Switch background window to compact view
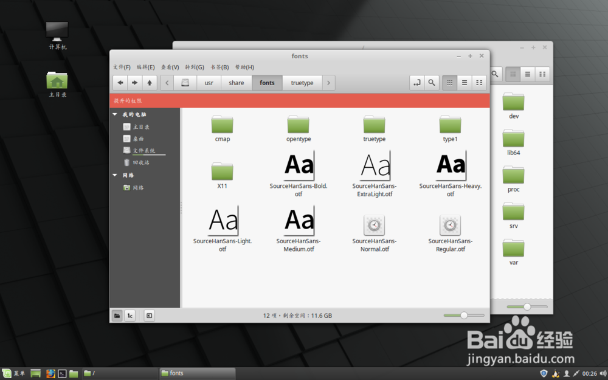This screenshot has width=608, height=380. pyautogui.click(x=542, y=74)
